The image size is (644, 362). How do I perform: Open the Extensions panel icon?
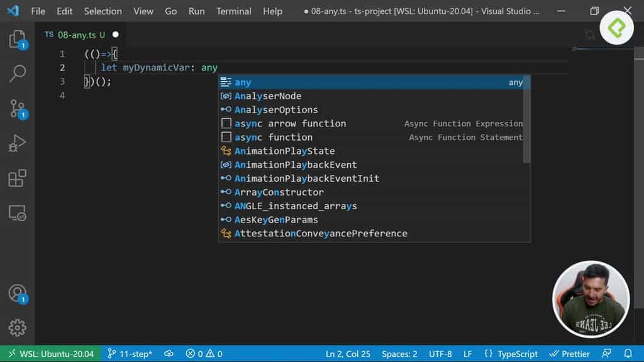tap(17, 178)
